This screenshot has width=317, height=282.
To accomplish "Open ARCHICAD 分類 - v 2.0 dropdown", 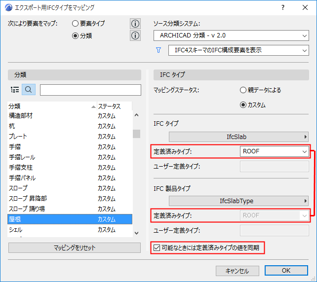I will point(231,35).
